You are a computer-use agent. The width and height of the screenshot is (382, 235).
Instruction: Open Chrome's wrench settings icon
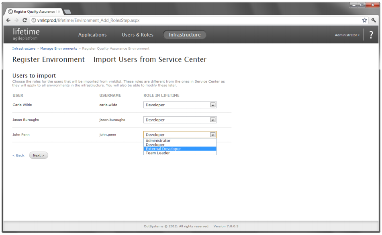coord(374,19)
